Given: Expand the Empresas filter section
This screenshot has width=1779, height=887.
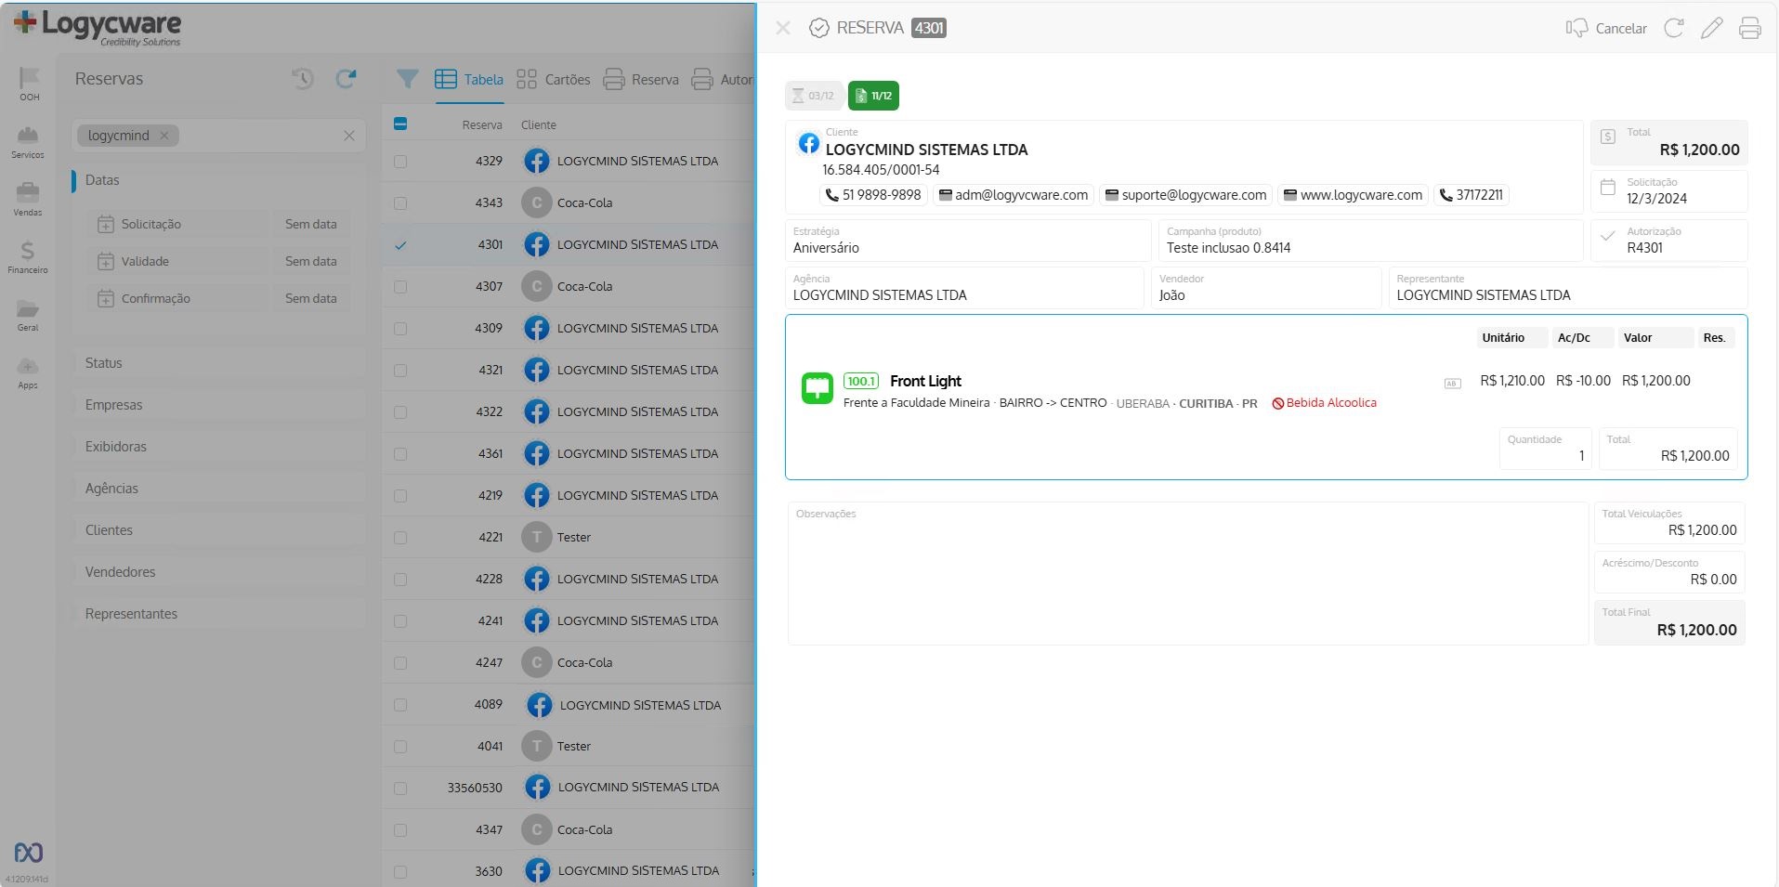Looking at the screenshot, I should point(218,405).
